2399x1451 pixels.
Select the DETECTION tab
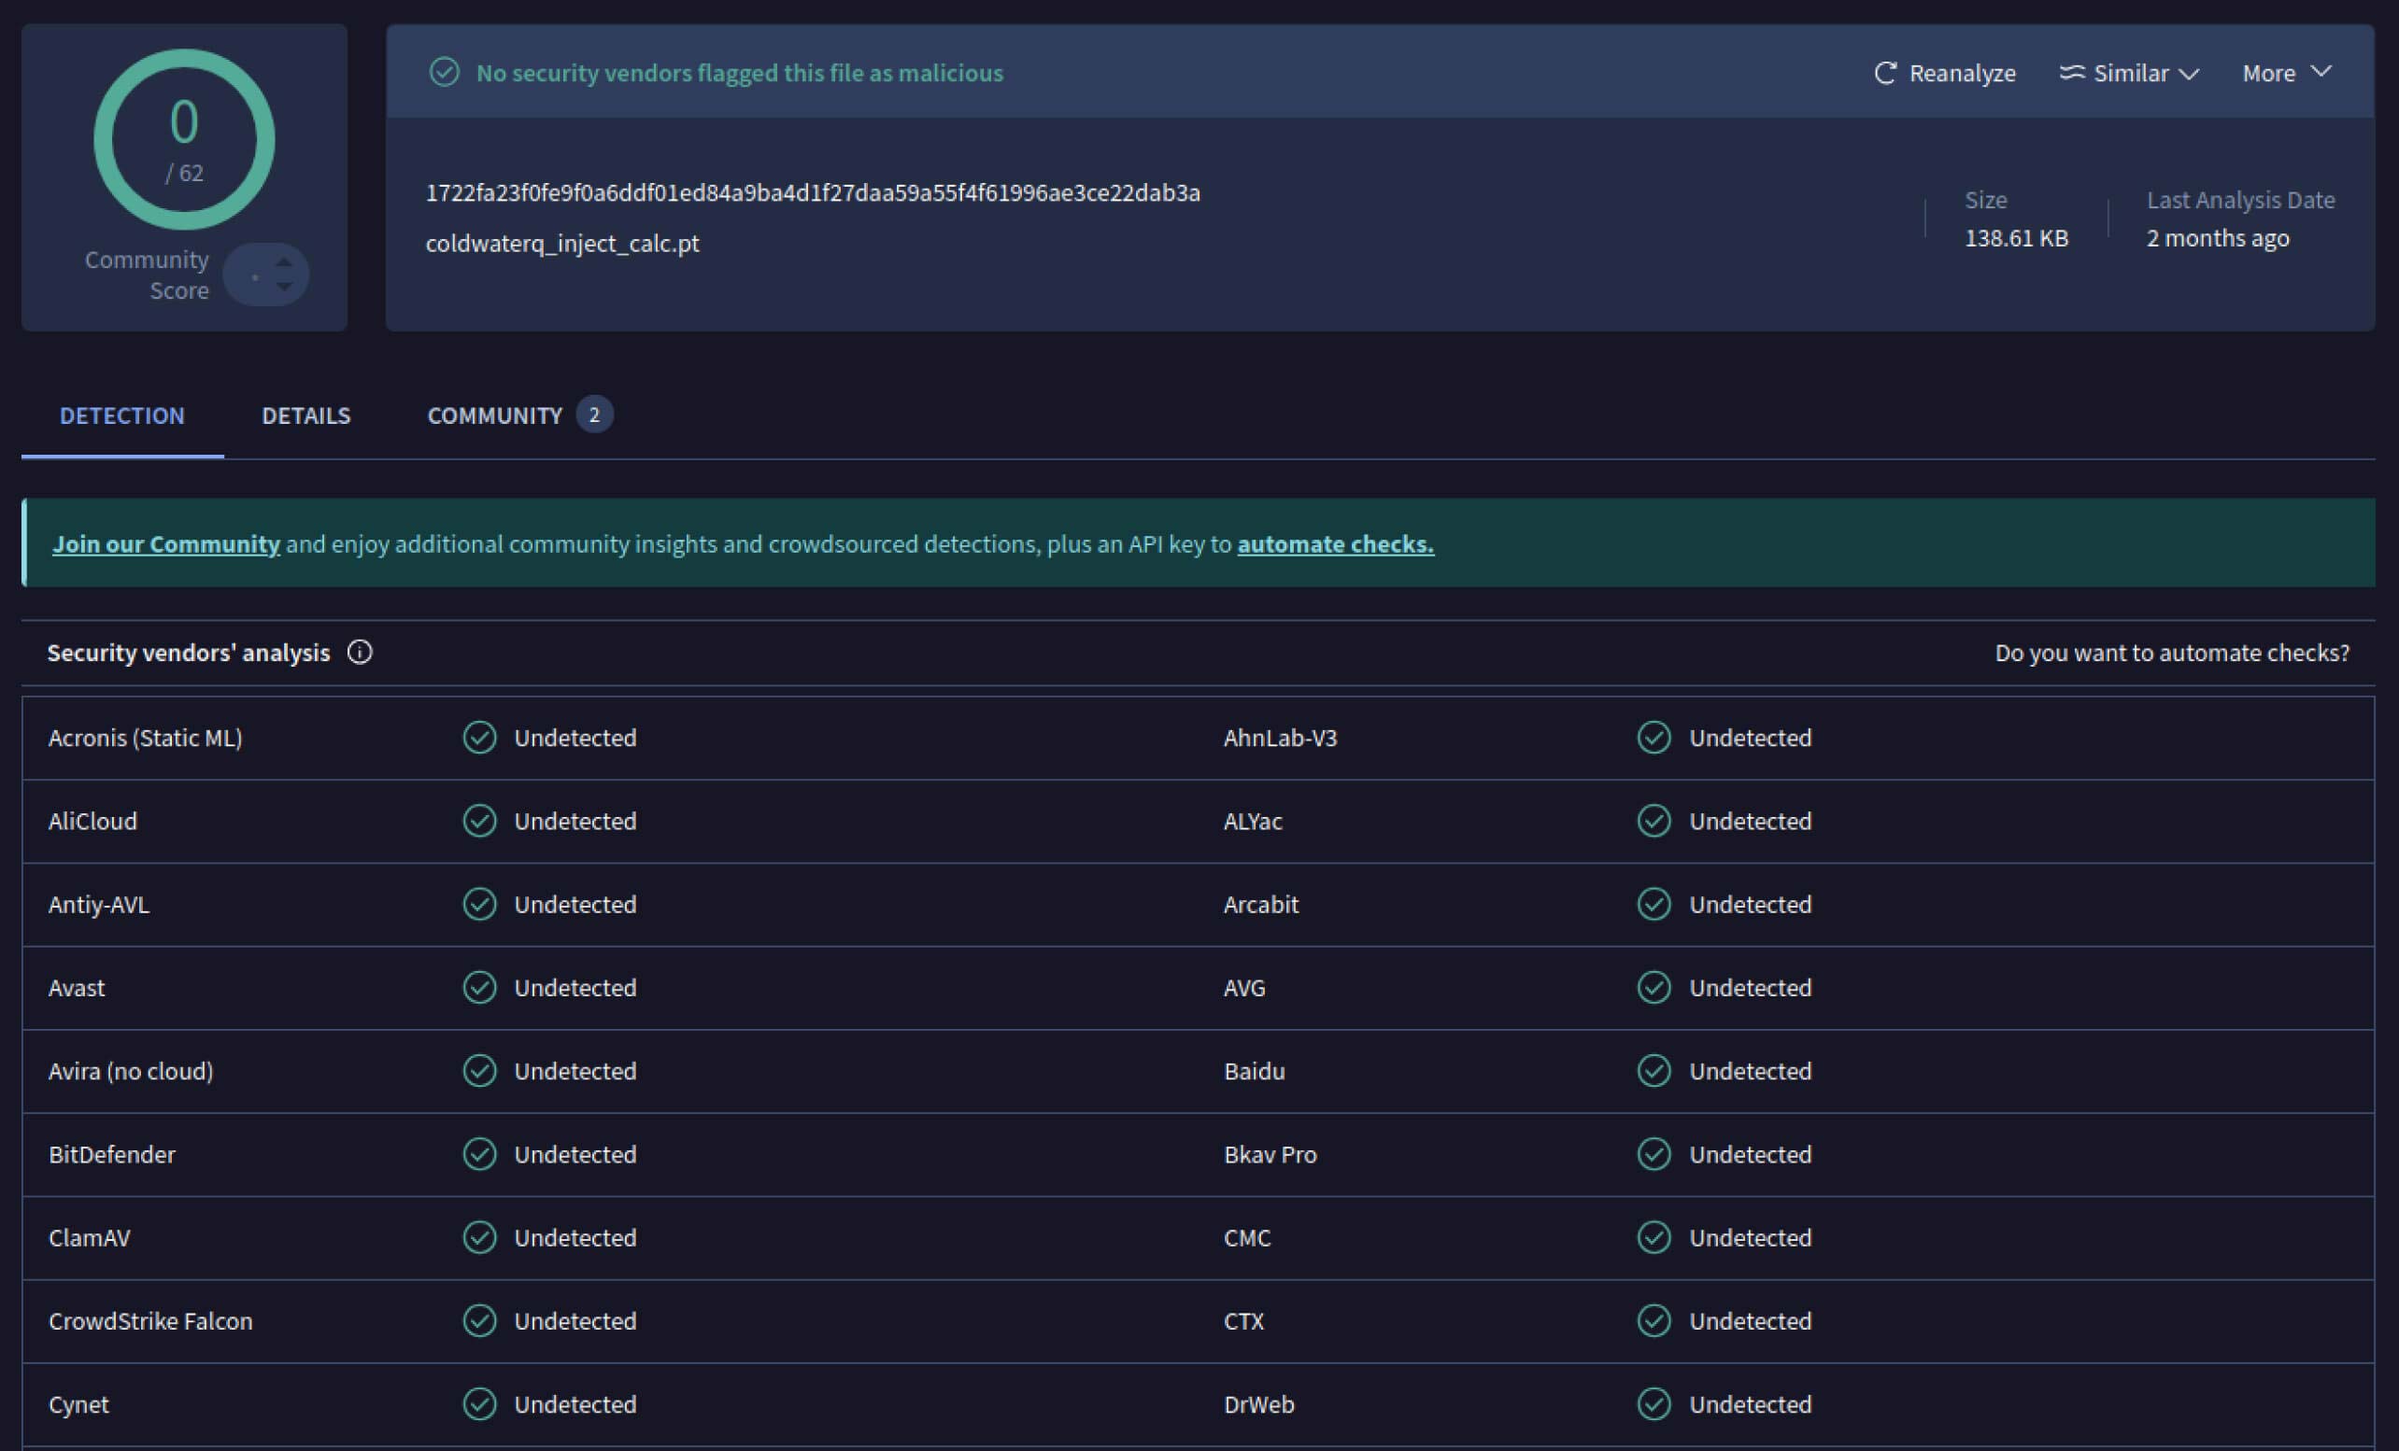coord(121,416)
